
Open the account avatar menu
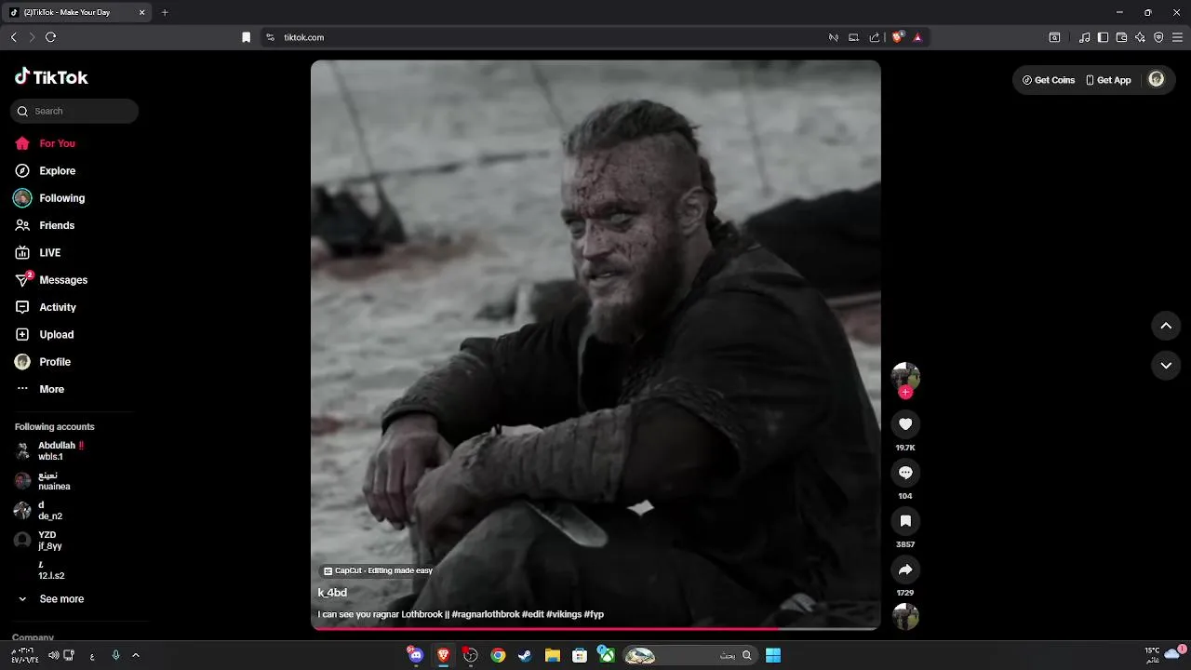click(1157, 79)
